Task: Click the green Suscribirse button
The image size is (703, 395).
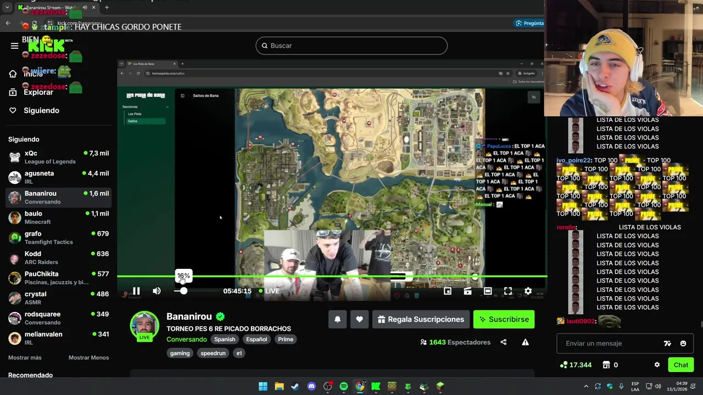Action: [x=504, y=319]
